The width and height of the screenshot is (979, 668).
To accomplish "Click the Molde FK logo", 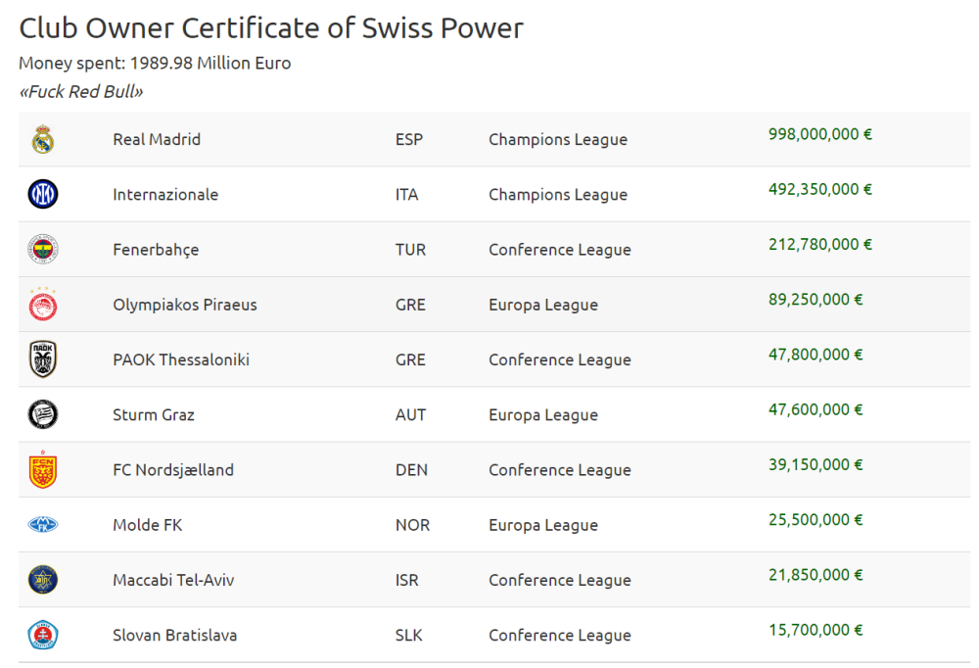I will click(x=43, y=525).
